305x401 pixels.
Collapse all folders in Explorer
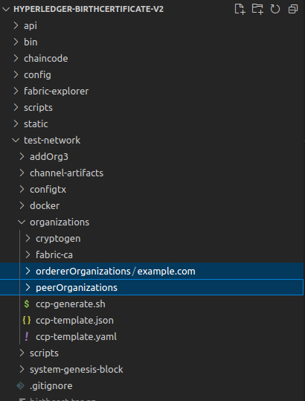tap(293, 9)
